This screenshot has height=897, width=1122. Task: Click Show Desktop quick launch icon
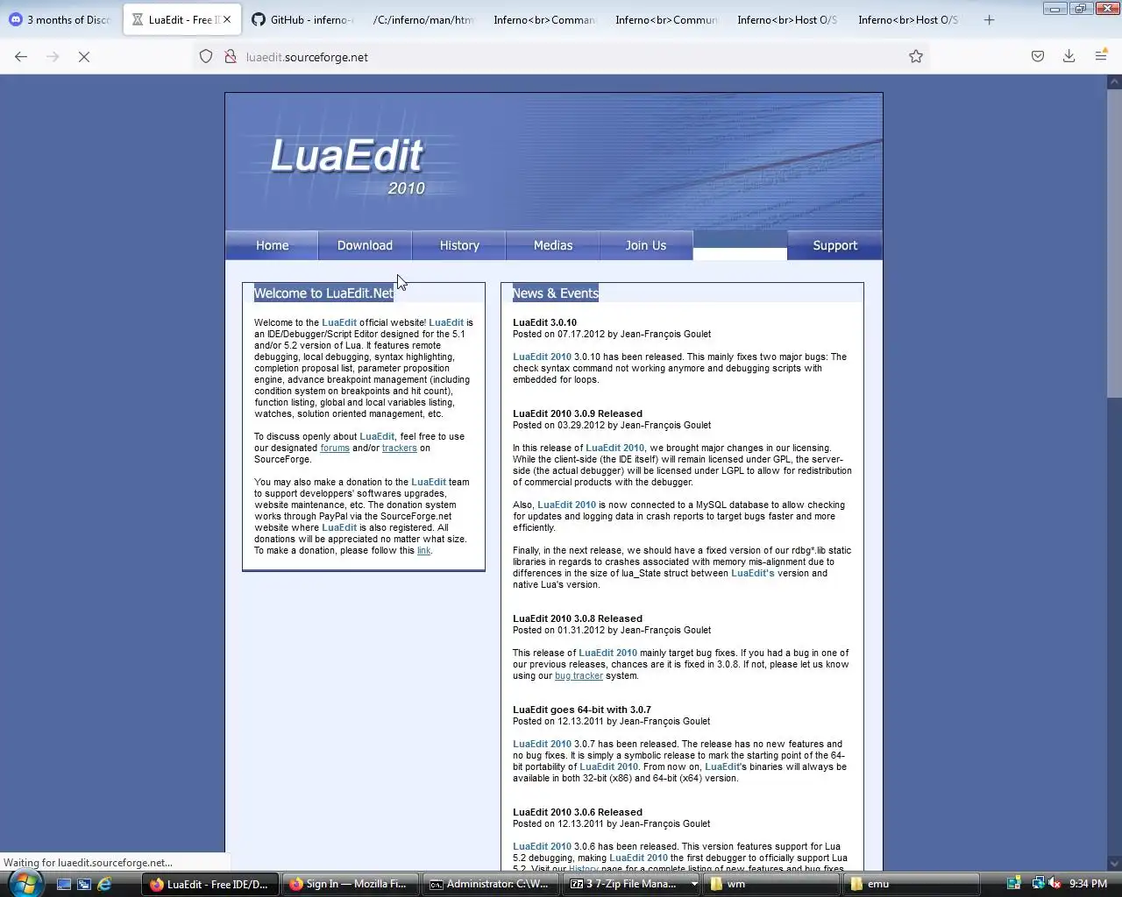click(x=64, y=884)
